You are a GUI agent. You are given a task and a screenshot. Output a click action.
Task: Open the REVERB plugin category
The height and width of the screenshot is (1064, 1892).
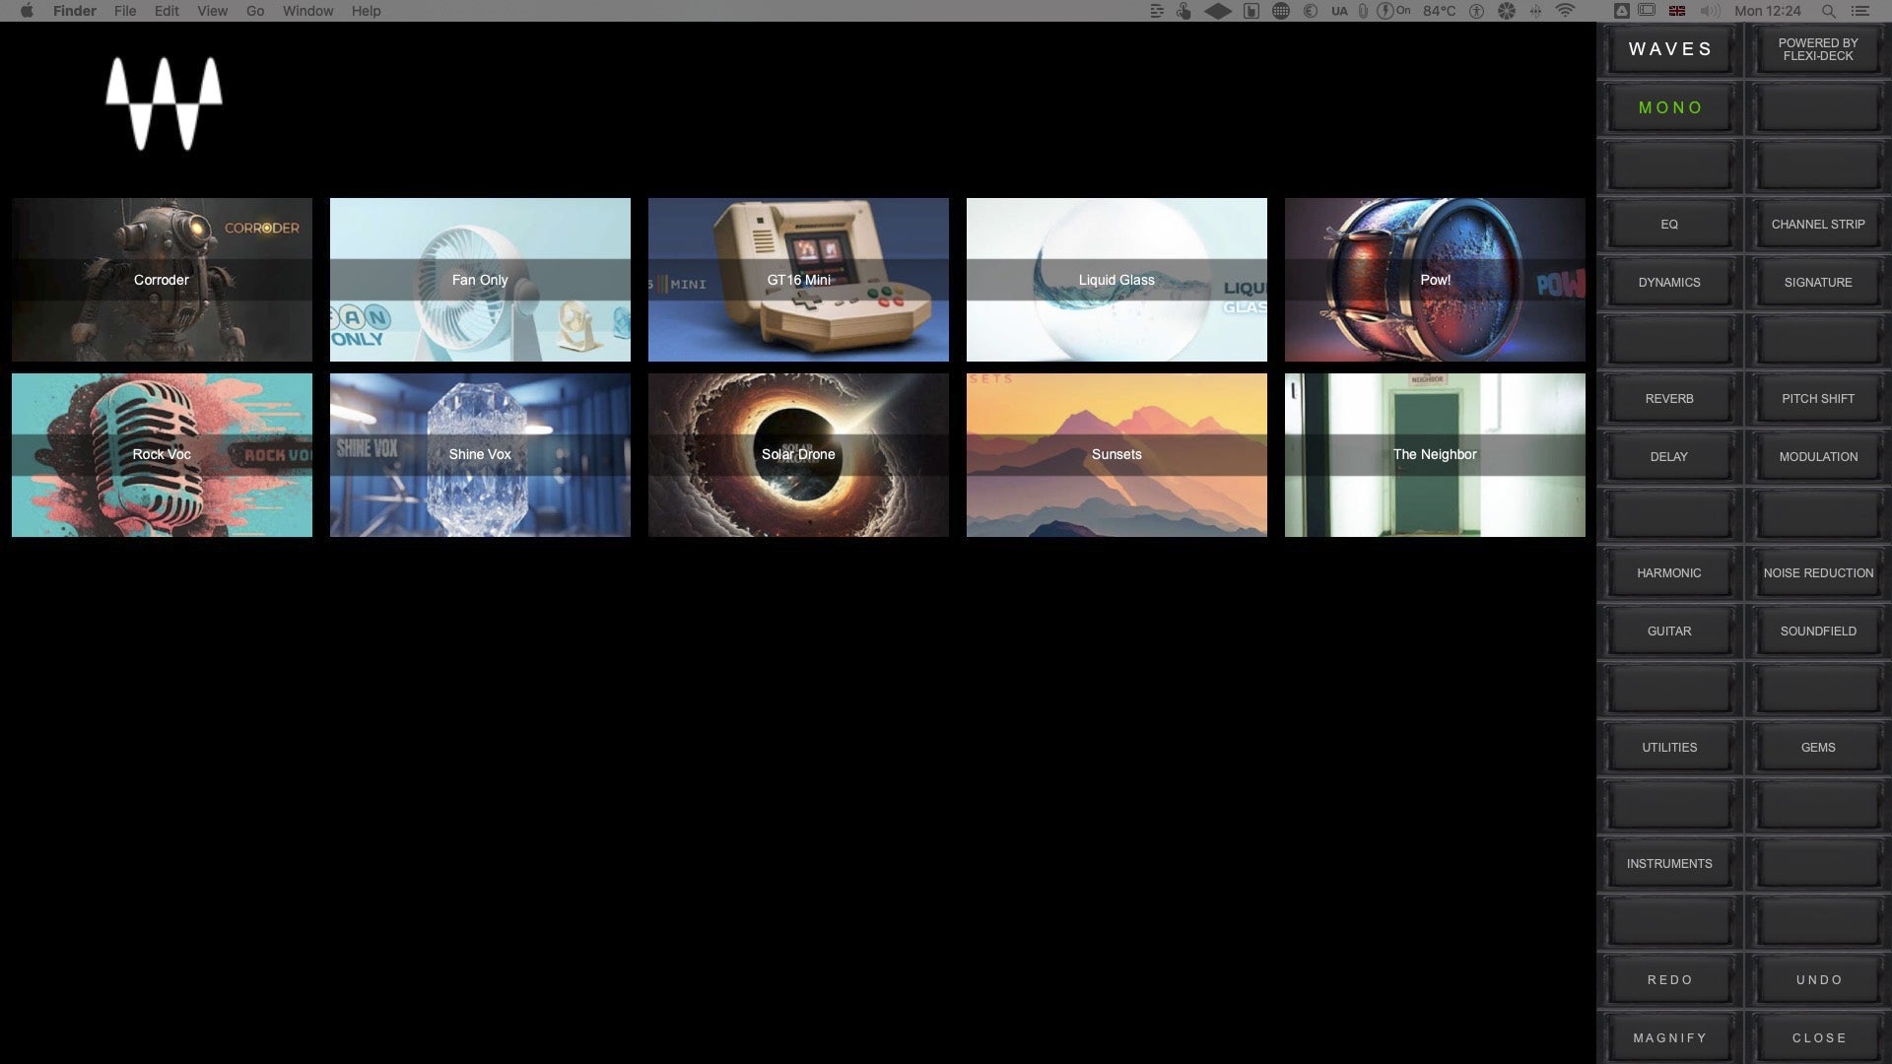pyautogui.click(x=1669, y=398)
